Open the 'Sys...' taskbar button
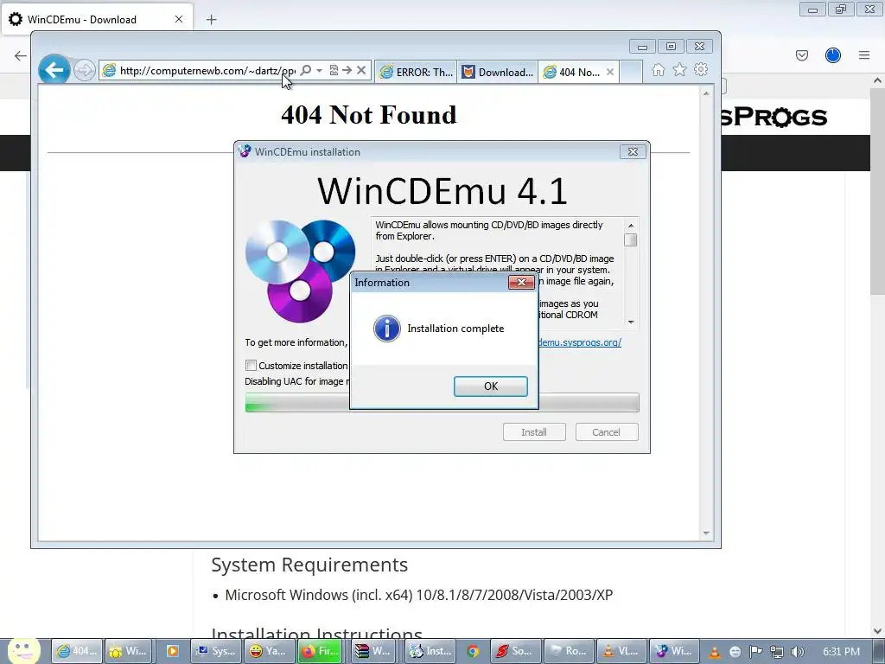Screen dimensions: 885x664 tap(216, 651)
